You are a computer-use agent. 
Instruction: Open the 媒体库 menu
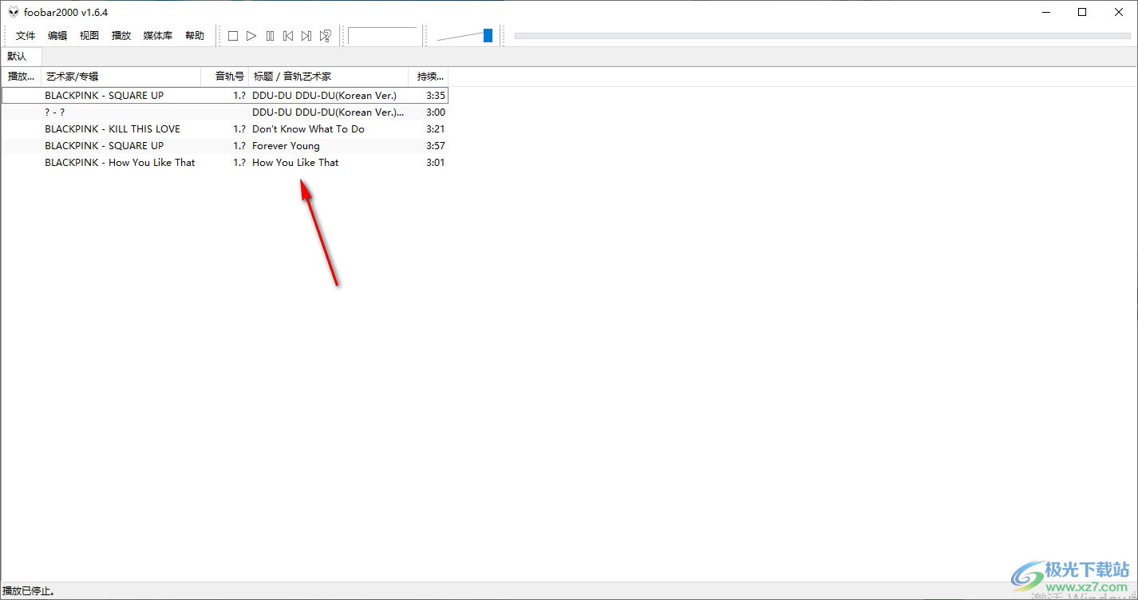pyautogui.click(x=158, y=36)
